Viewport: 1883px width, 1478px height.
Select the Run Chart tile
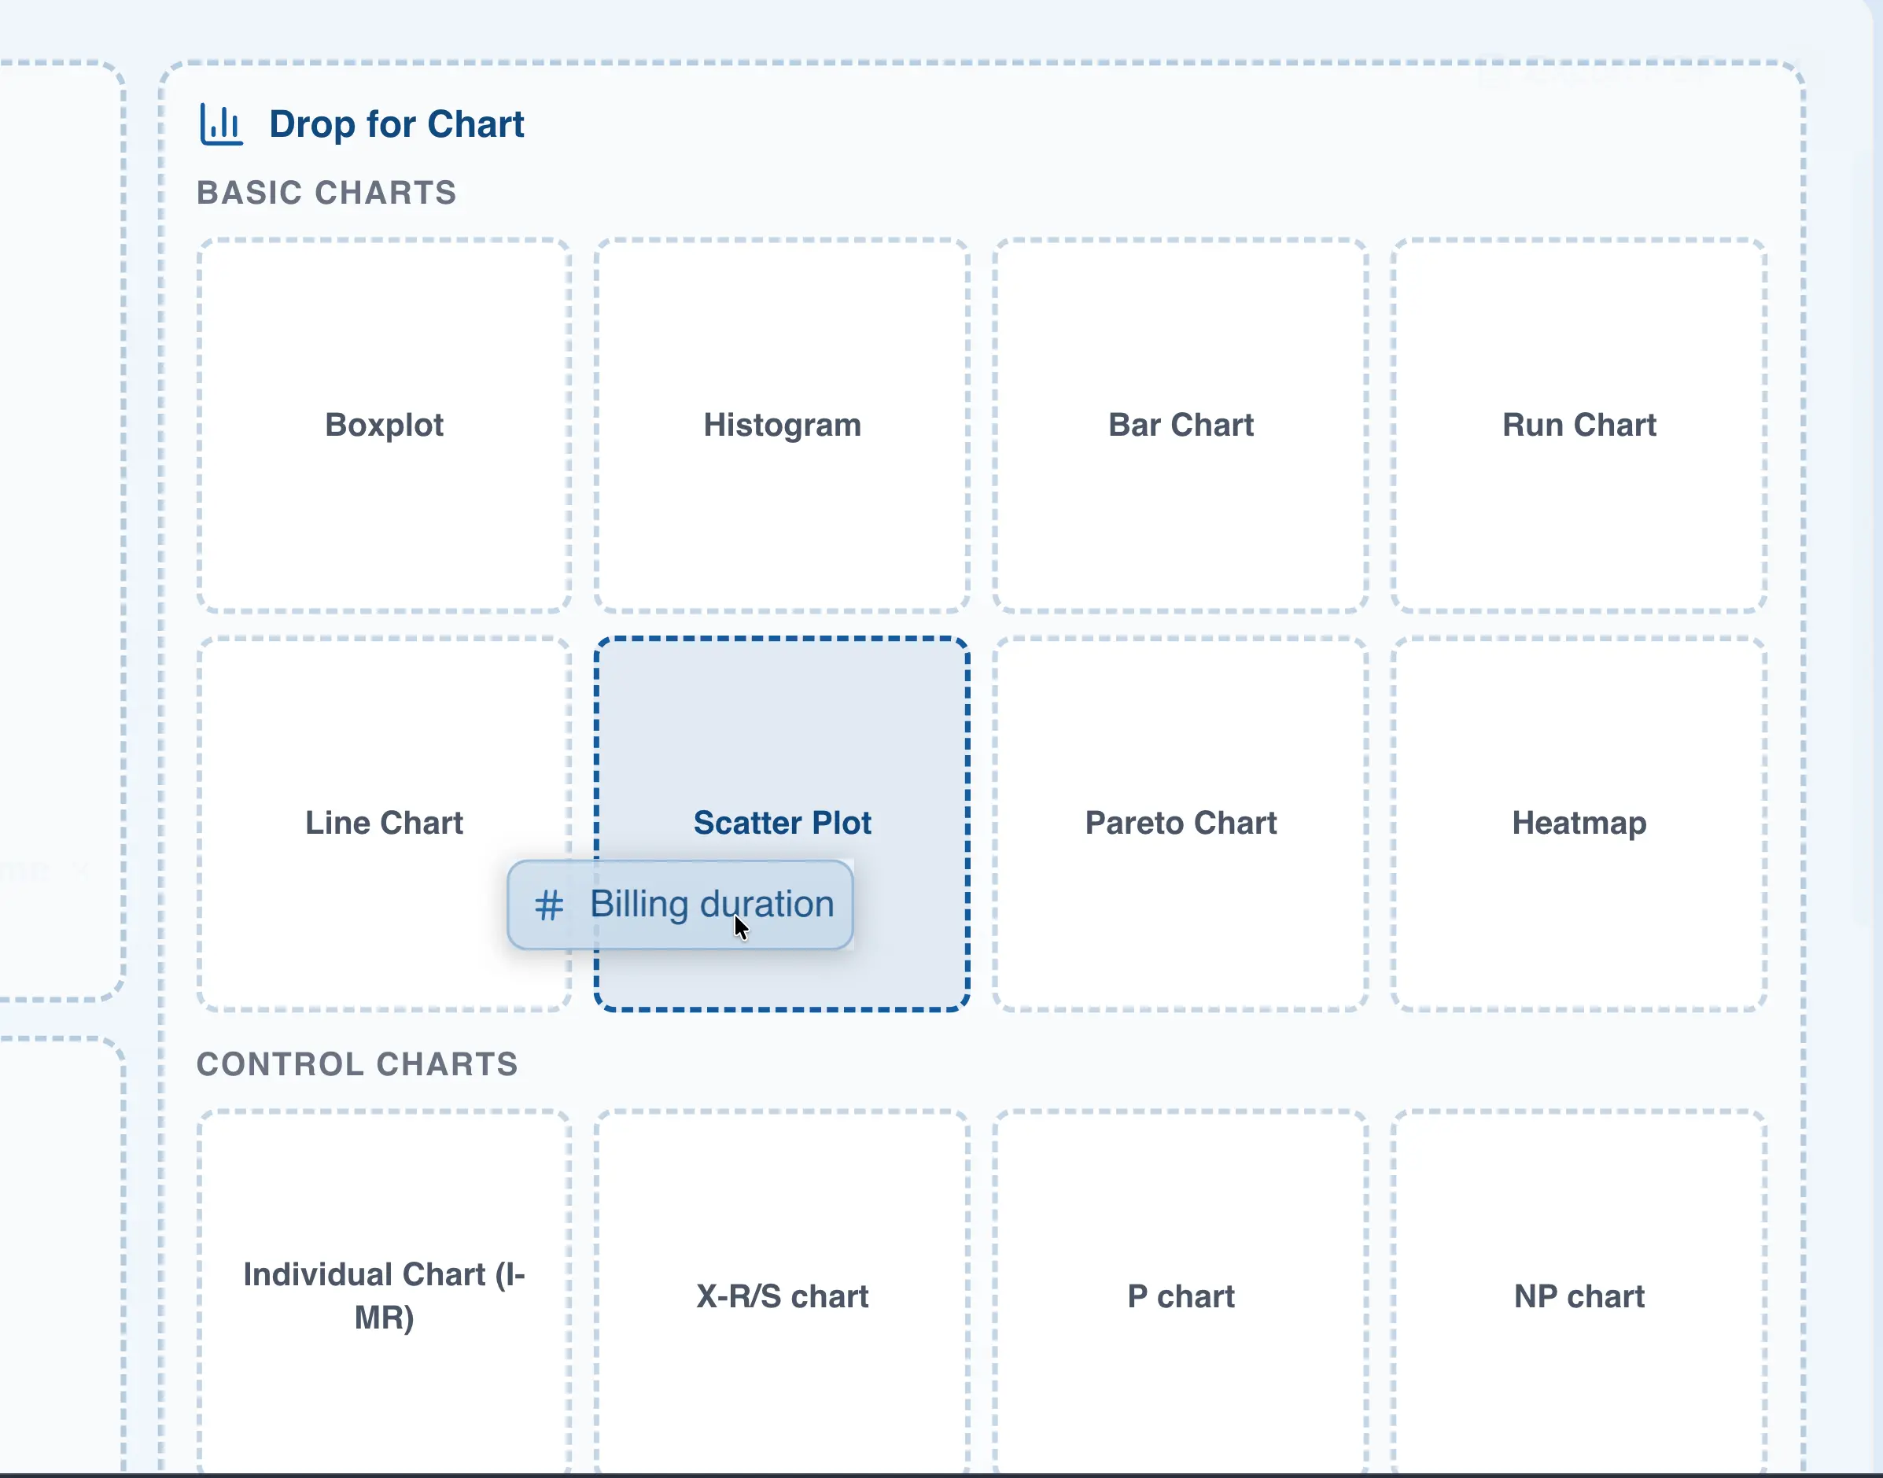point(1579,425)
